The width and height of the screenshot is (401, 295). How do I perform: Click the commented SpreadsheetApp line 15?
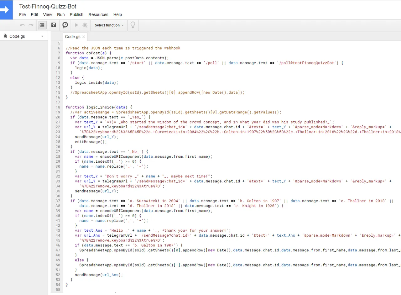tap(157, 92)
